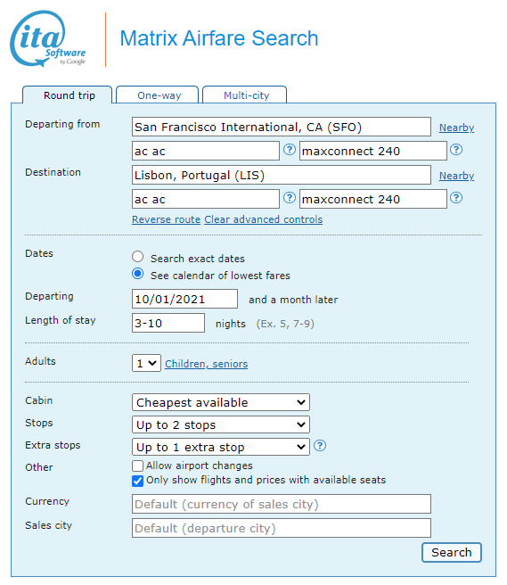
Task: Open the Adults count dropdown
Action: pyautogui.click(x=146, y=363)
